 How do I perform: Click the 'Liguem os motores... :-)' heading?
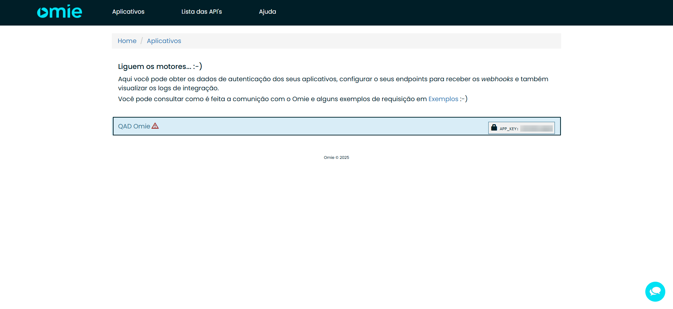click(160, 66)
